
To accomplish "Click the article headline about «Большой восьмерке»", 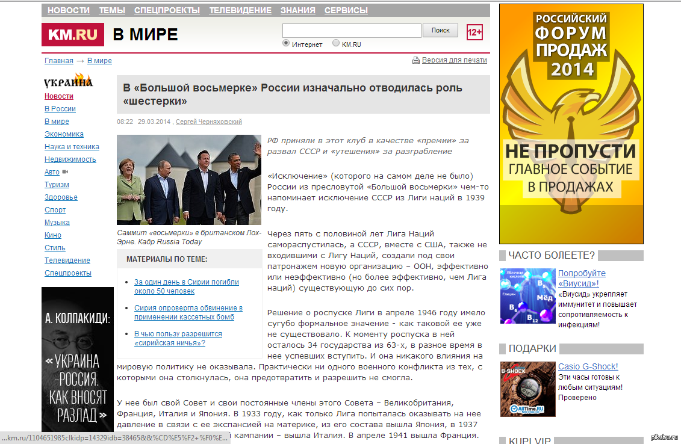I will coord(292,94).
